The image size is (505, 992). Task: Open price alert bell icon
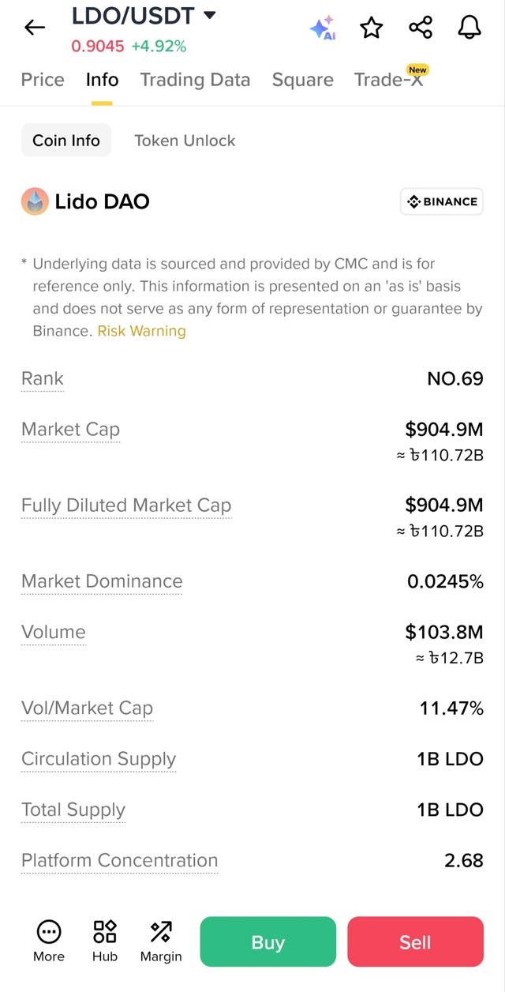pyautogui.click(x=469, y=28)
